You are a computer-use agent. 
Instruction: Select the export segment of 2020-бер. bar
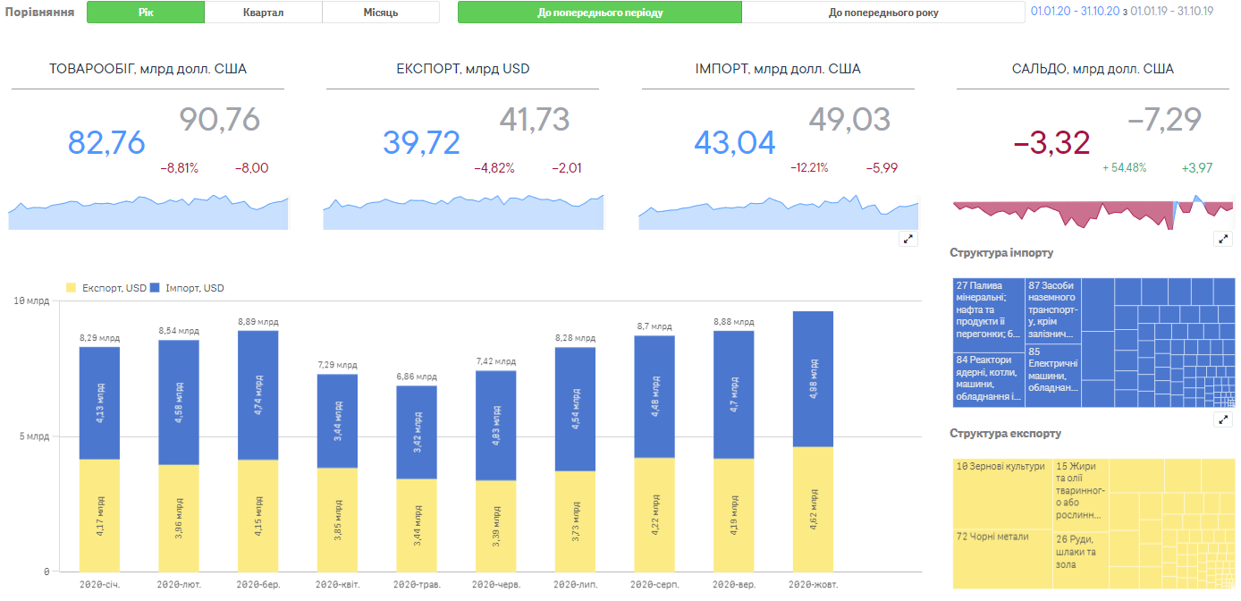pos(258,516)
